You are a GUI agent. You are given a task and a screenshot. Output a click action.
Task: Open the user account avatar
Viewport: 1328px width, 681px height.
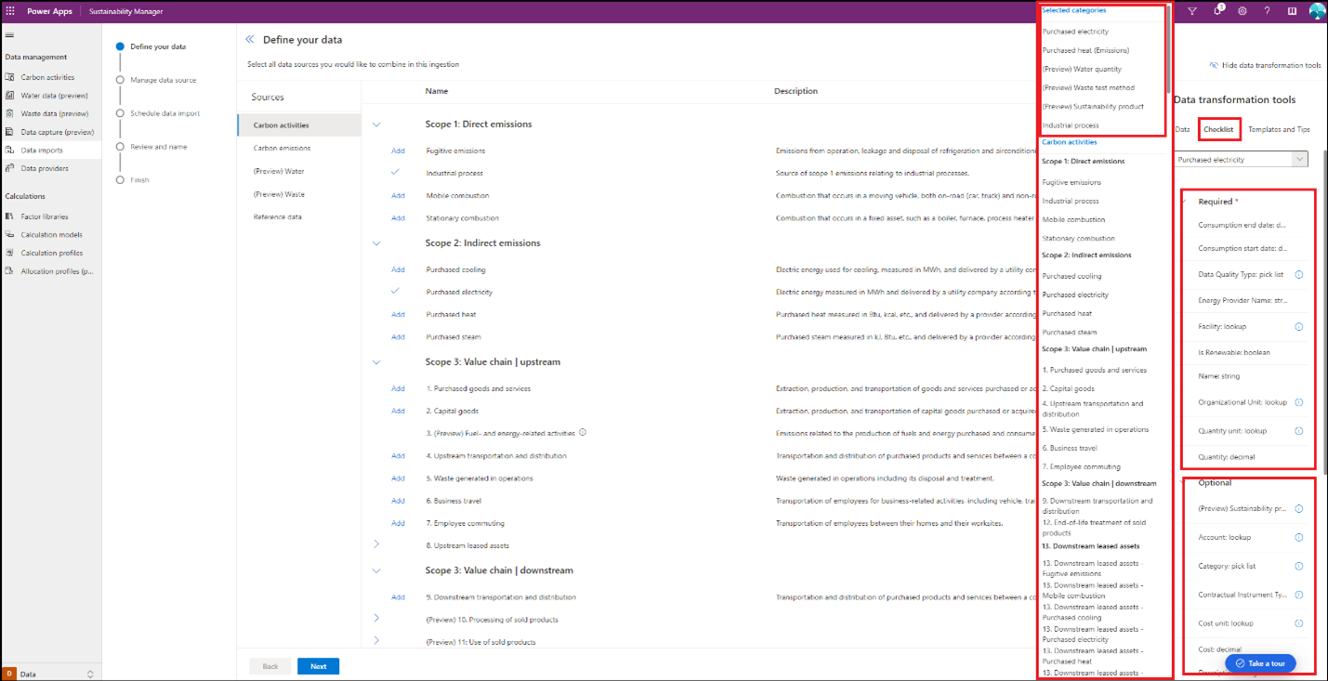tap(1317, 11)
